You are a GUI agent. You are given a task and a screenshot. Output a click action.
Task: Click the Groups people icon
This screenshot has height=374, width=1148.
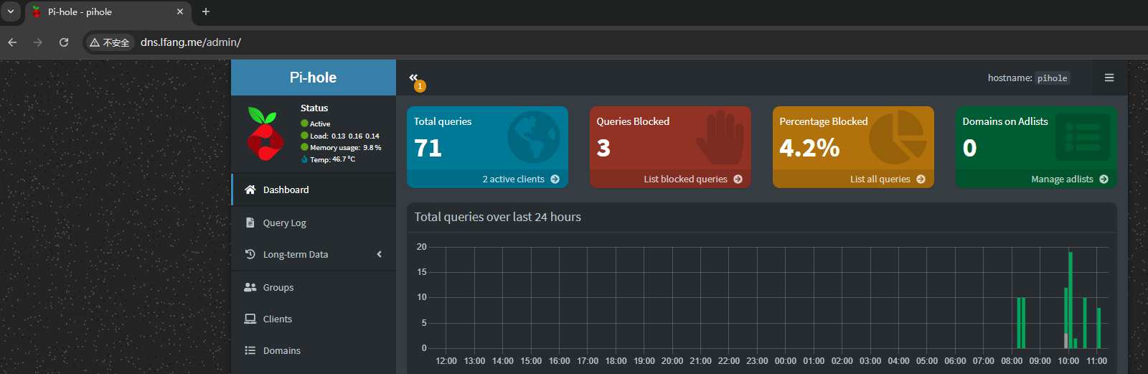tap(250, 287)
